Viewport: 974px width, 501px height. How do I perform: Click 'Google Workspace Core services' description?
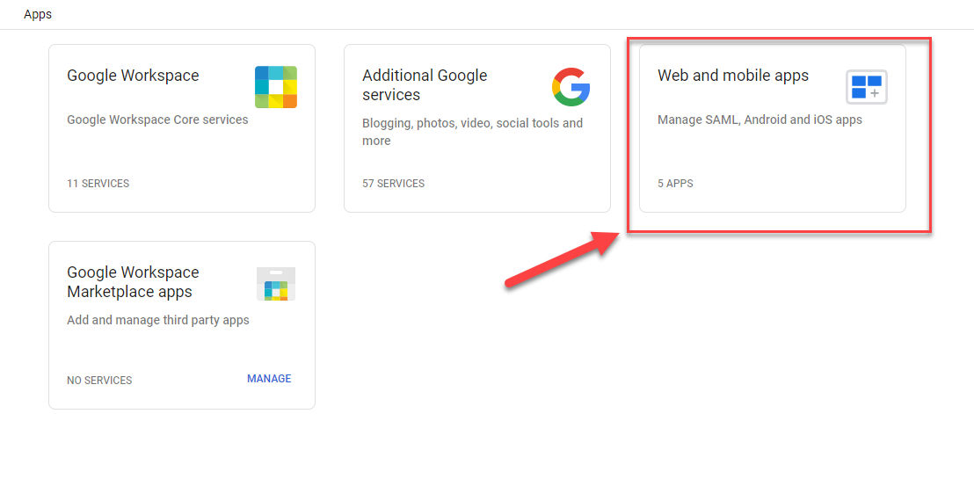click(x=157, y=120)
